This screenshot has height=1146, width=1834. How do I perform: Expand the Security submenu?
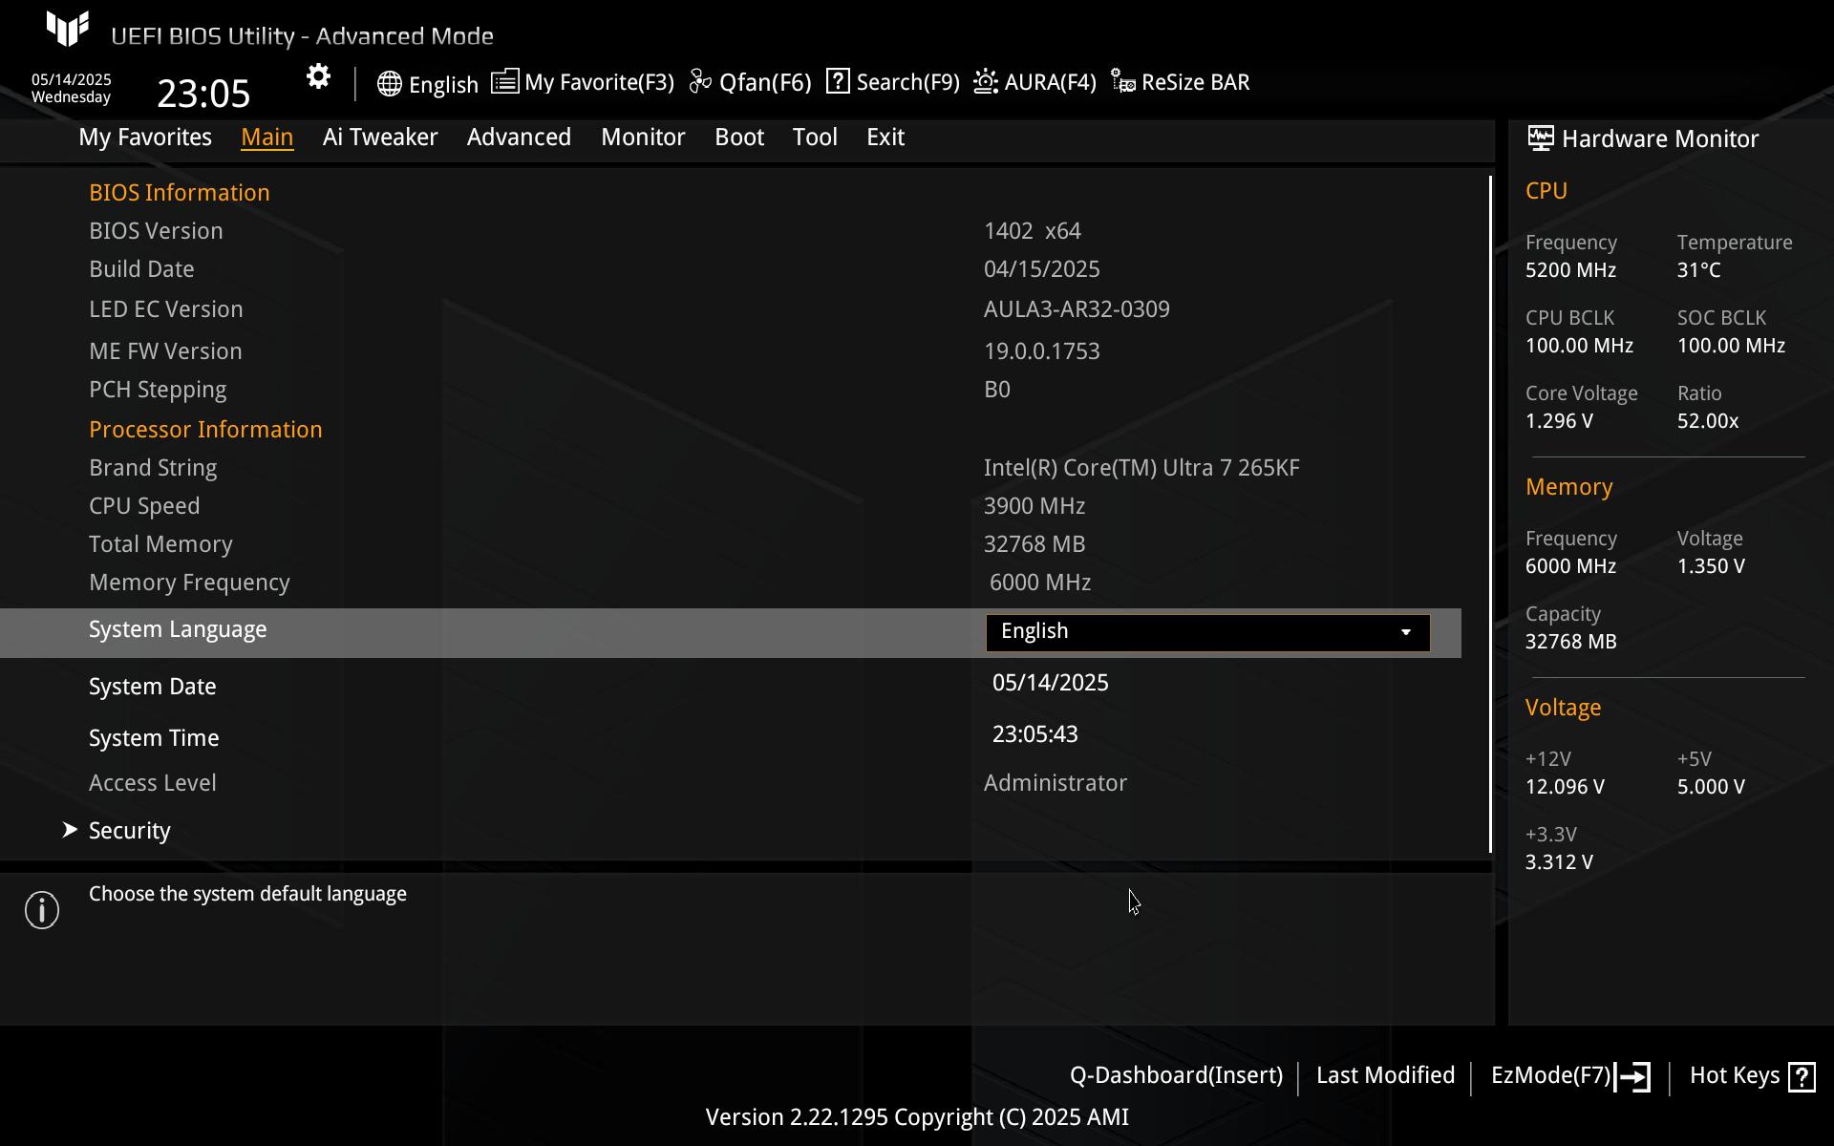pos(130,831)
